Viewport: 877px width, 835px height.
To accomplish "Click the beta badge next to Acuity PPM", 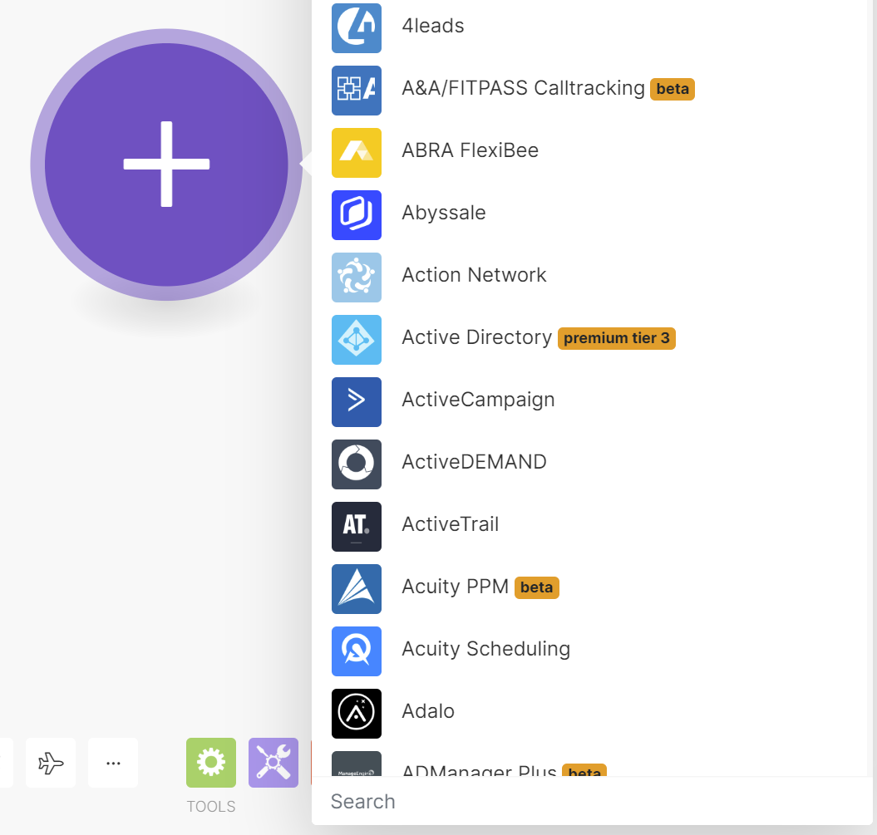I will [536, 587].
